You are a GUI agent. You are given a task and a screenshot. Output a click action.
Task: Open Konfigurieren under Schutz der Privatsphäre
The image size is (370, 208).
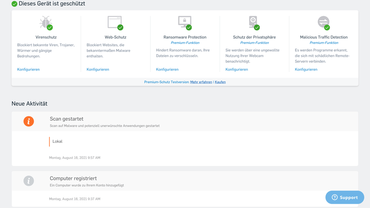click(236, 69)
